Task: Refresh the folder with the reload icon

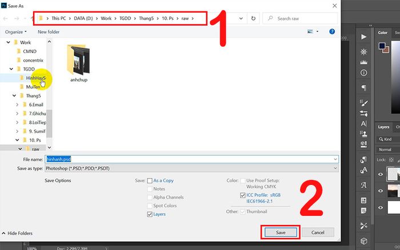Action: click(x=253, y=18)
